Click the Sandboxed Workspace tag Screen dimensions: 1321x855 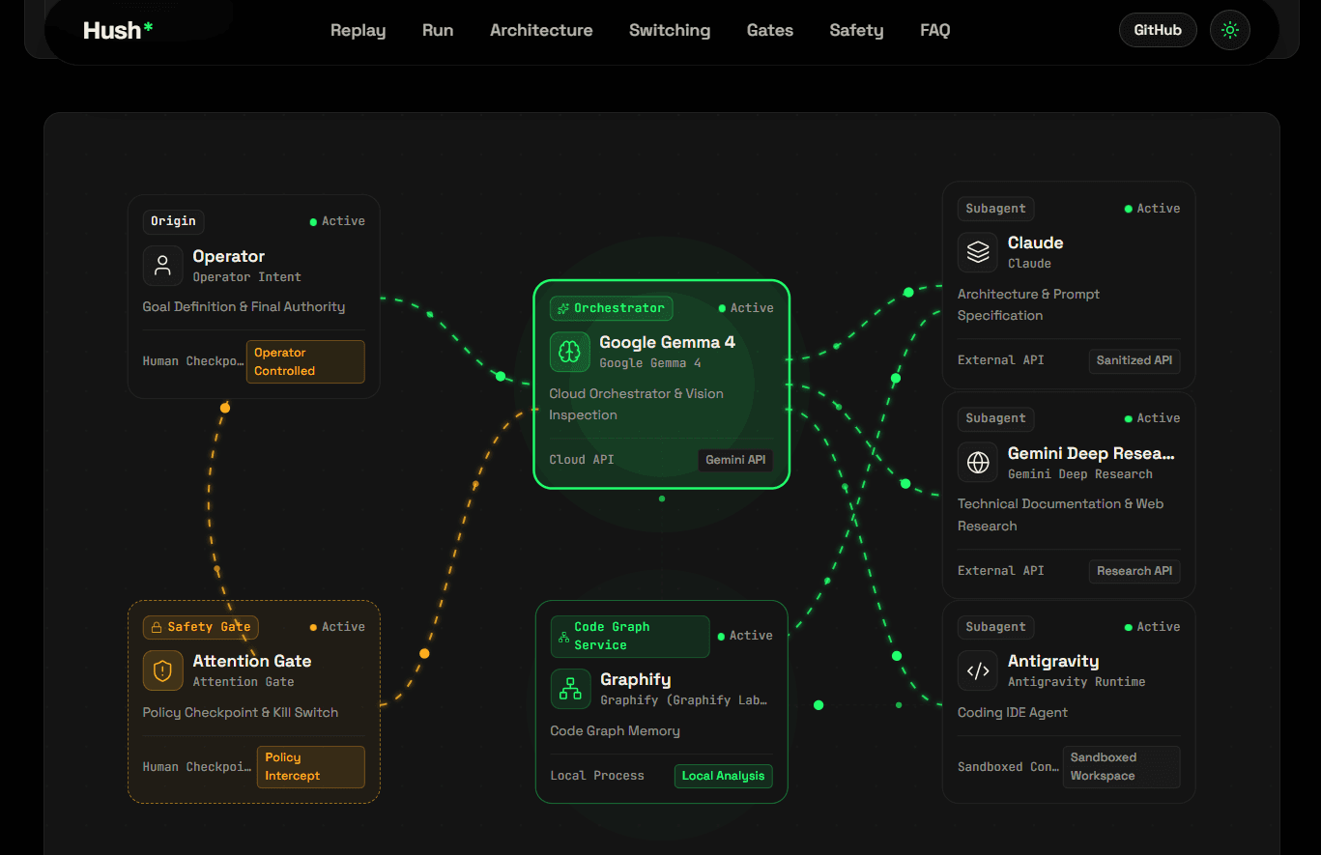point(1121,767)
